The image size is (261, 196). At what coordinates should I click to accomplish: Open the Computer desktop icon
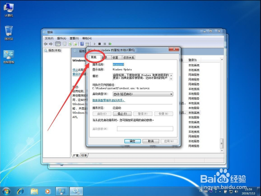click(8, 10)
